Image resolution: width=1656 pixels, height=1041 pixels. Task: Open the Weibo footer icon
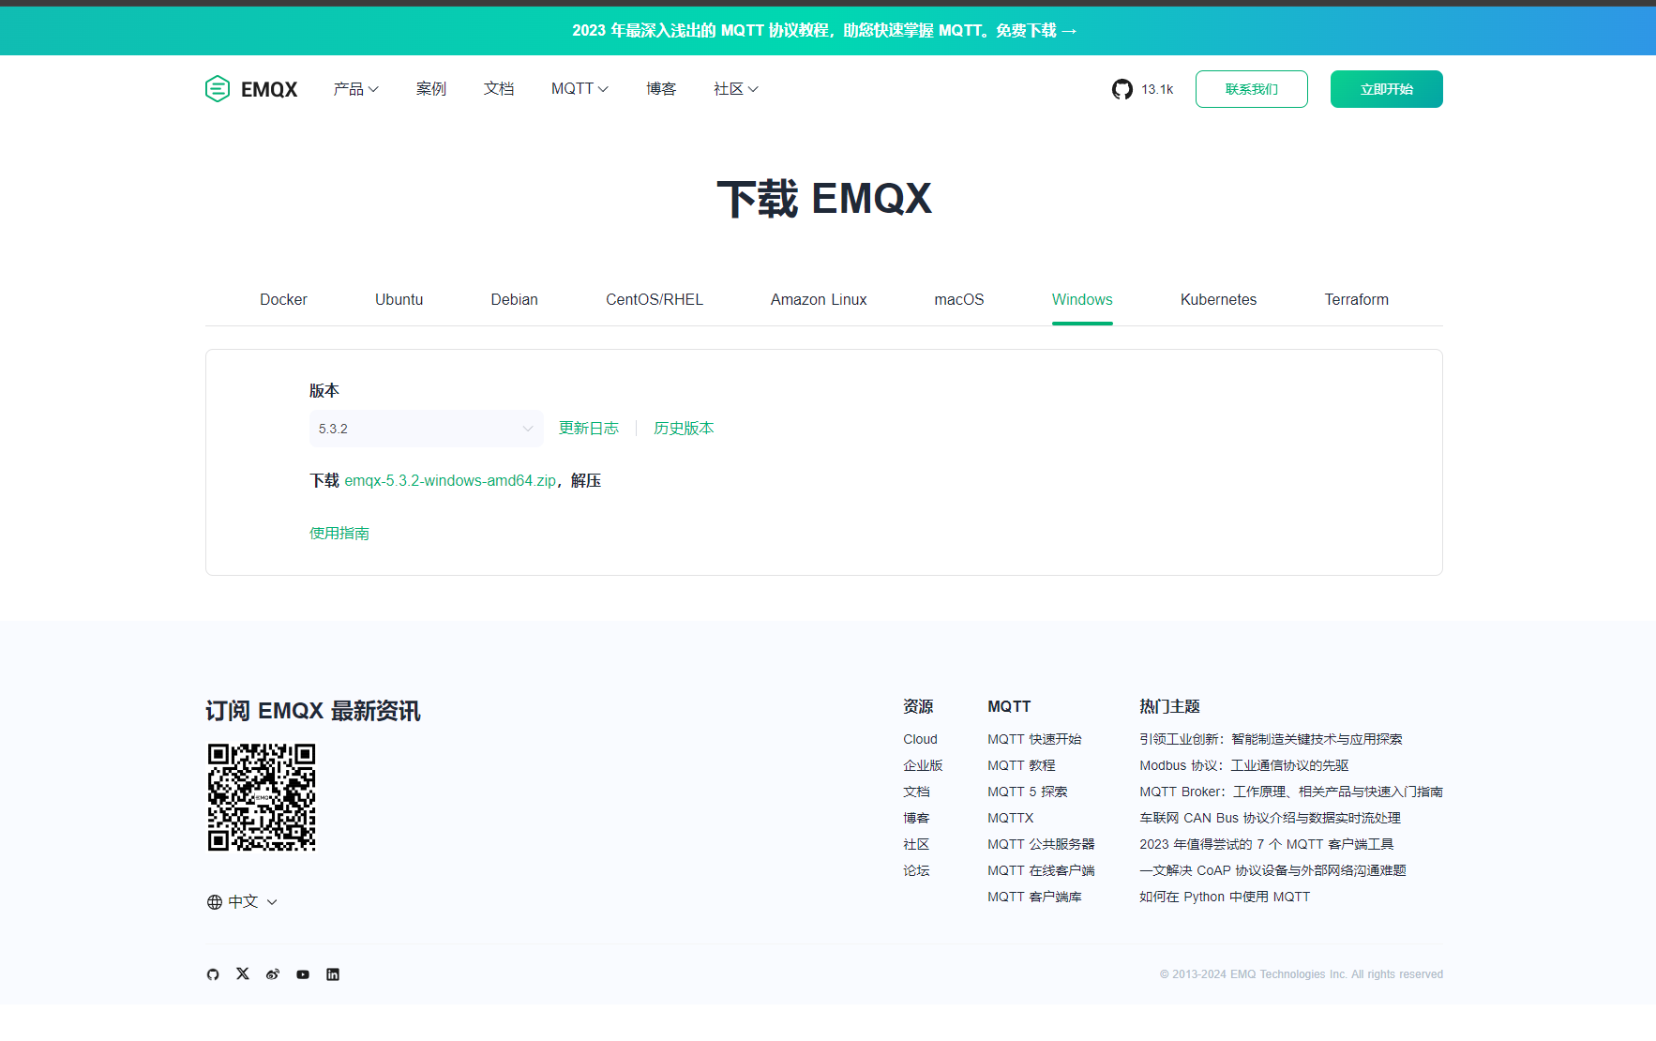coord(273,974)
